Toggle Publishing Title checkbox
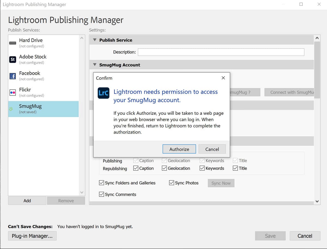This screenshot has height=249, width=327. pyautogui.click(x=235, y=160)
